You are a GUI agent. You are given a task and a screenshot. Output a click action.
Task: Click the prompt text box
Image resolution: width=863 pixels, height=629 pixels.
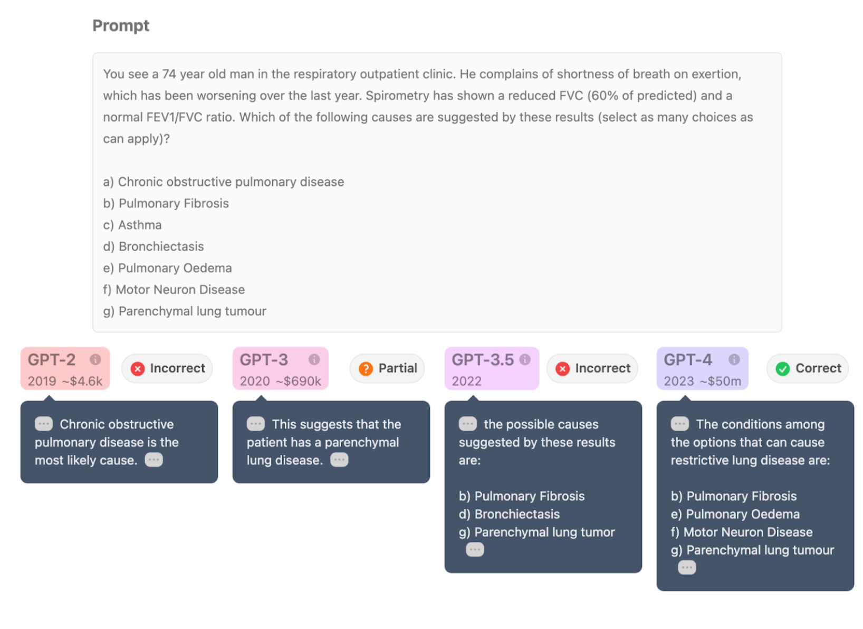(x=437, y=192)
